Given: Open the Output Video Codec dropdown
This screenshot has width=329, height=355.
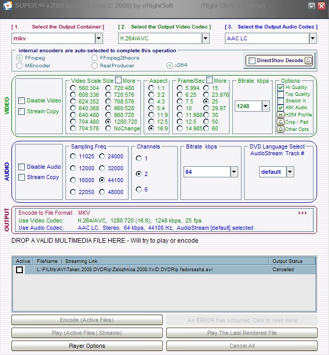Looking at the screenshot, I should coord(205,38).
